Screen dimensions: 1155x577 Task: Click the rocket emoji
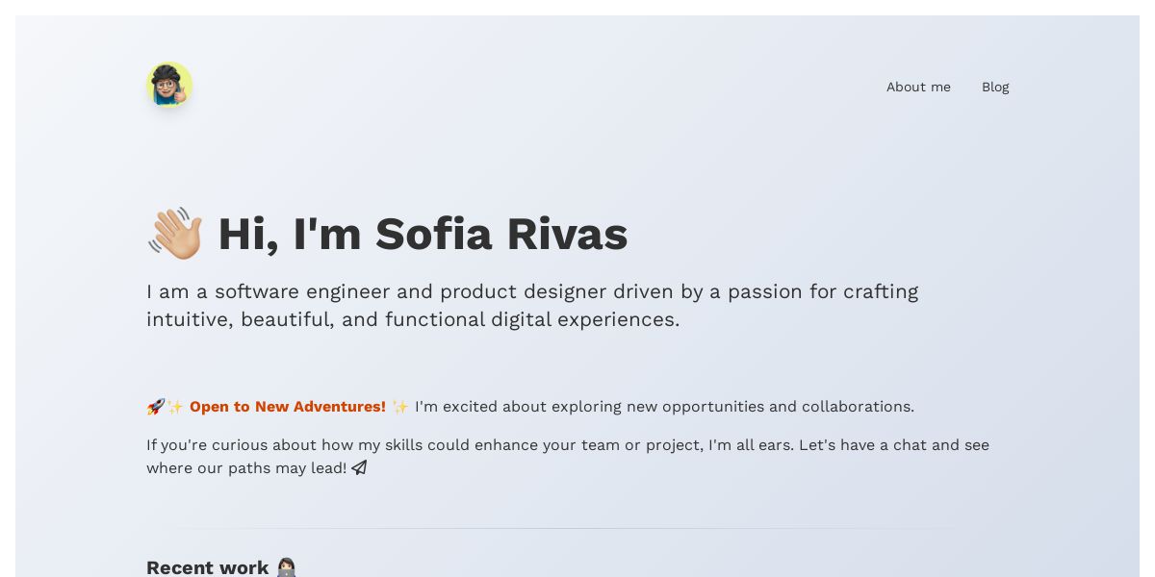point(155,407)
